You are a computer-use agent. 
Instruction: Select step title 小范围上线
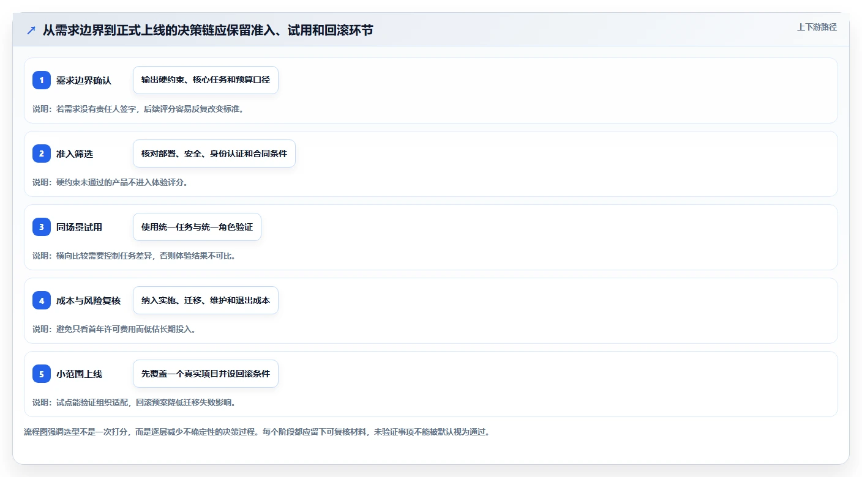[x=79, y=374]
